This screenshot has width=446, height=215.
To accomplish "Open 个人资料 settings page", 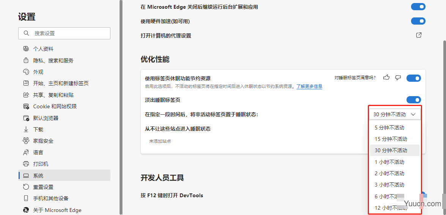I will (x=64, y=49).
